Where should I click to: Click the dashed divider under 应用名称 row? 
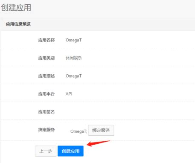click(98, 48)
